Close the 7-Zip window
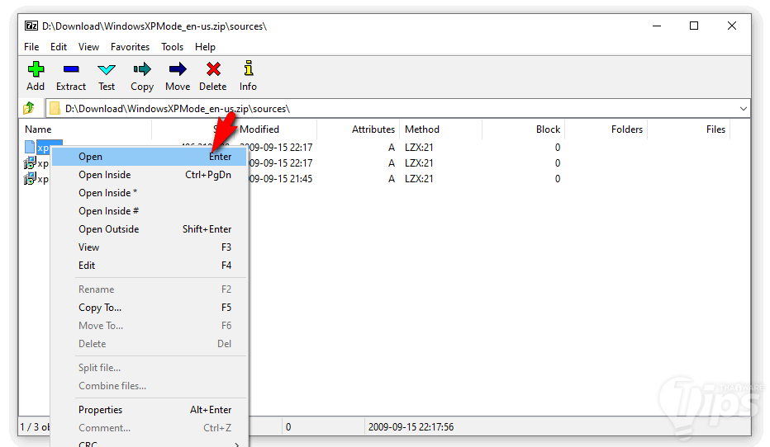Image resolution: width=770 pixels, height=447 pixels. [x=732, y=26]
